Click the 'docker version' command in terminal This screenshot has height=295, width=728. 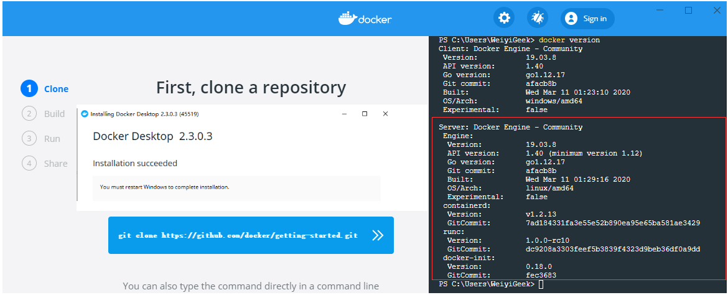(569, 40)
